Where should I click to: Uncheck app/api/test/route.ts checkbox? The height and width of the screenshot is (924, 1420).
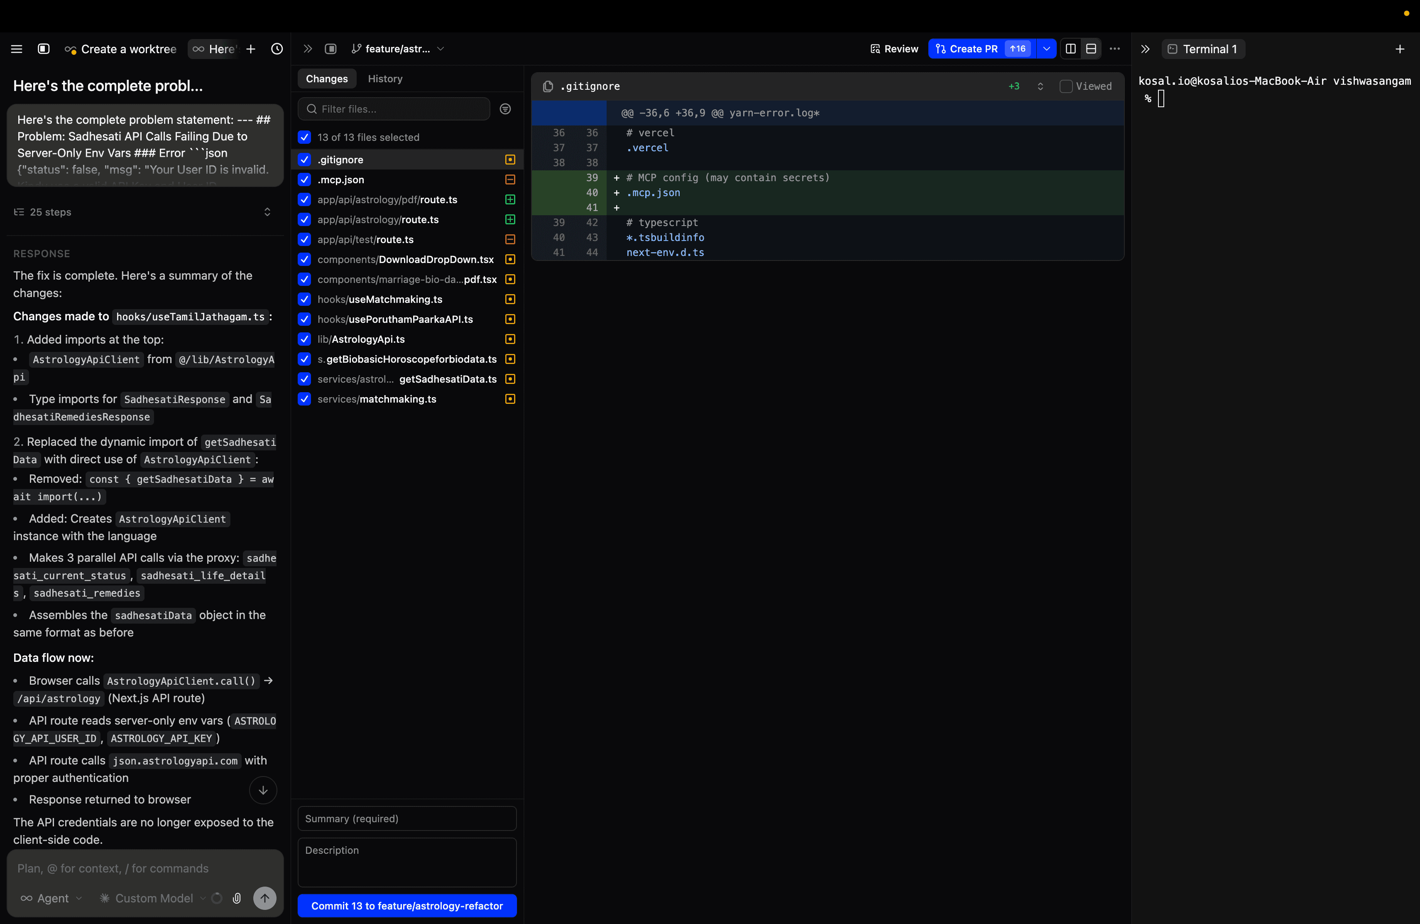click(x=304, y=239)
